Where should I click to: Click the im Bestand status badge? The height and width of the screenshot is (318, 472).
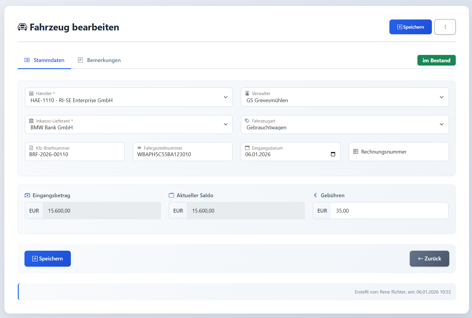pyautogui.click(x=436, y=60)
